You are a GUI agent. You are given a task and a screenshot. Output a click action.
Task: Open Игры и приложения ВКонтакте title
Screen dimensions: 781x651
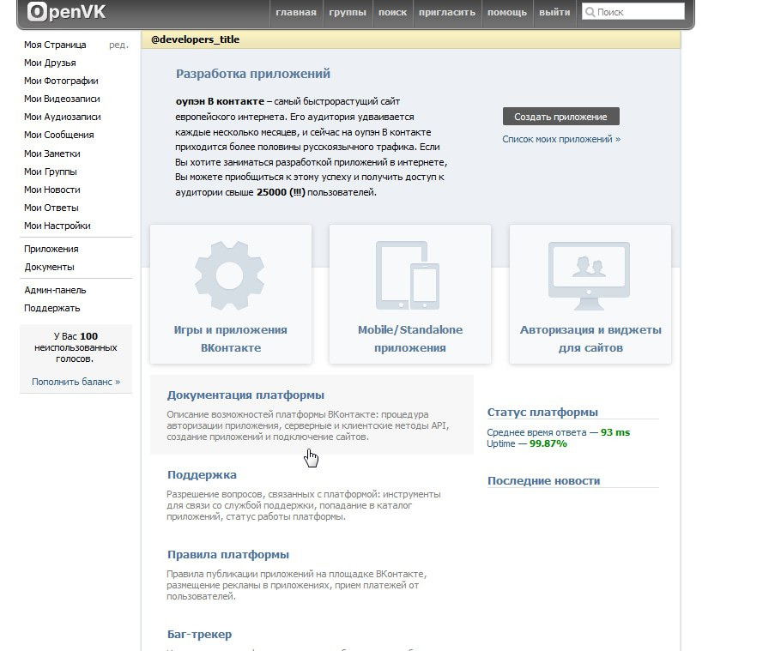tap(231, 339)
